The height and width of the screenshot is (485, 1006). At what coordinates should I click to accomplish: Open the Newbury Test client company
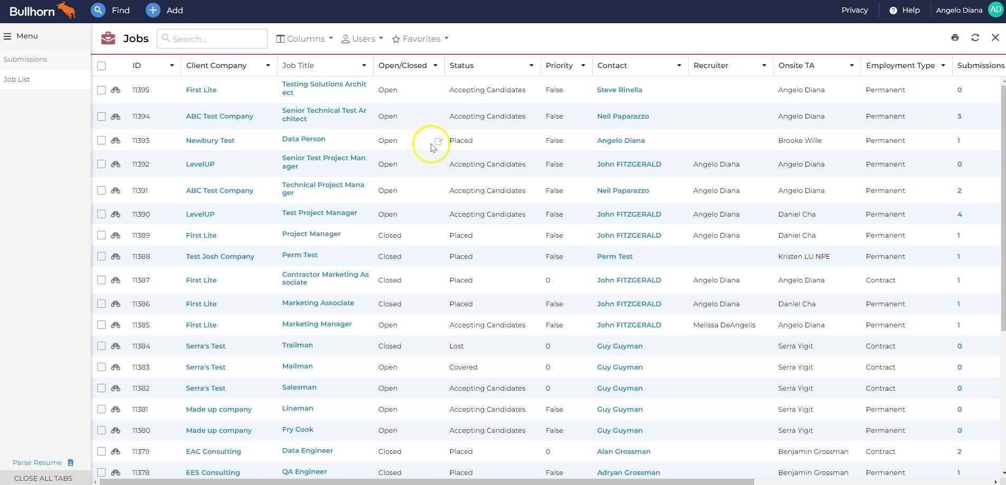click(x=210, y=140)
